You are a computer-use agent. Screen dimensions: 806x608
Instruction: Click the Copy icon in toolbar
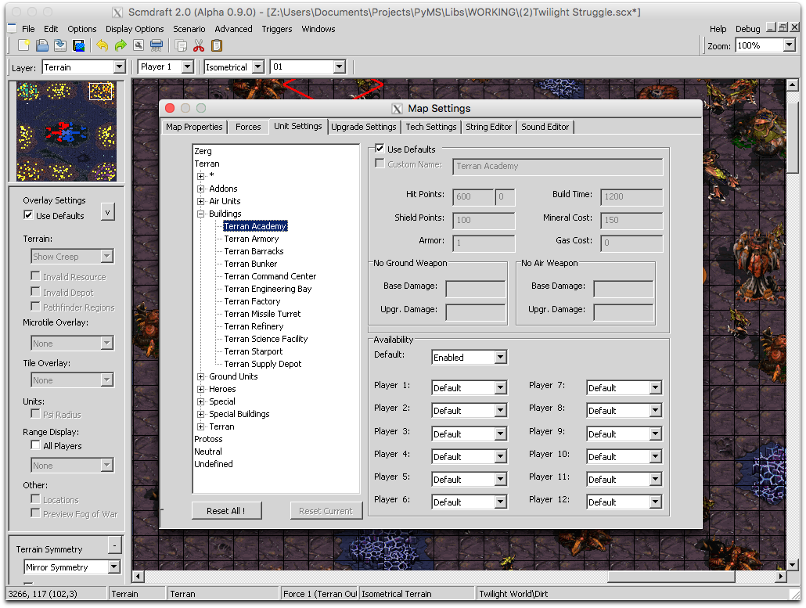182,45
